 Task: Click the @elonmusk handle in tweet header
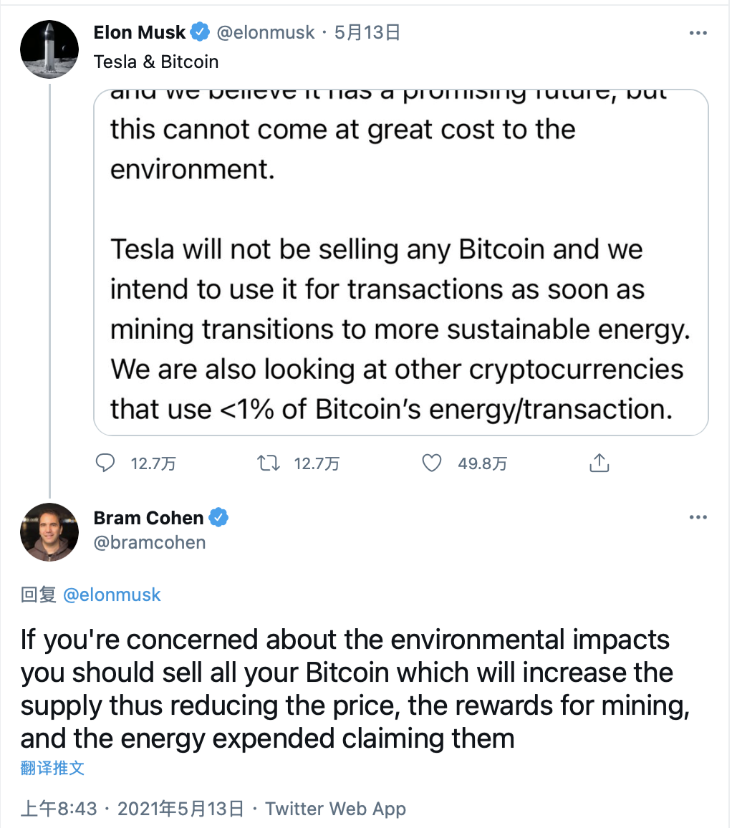[x=265, y=32]
